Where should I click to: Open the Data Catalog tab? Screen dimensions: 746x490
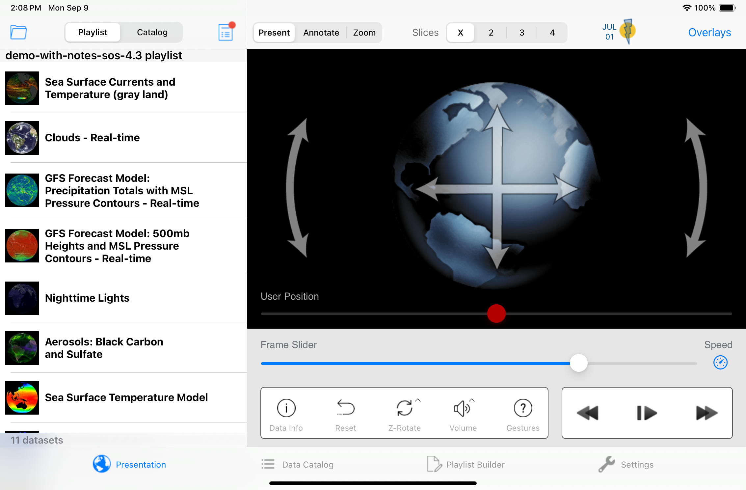pos(297,464)
